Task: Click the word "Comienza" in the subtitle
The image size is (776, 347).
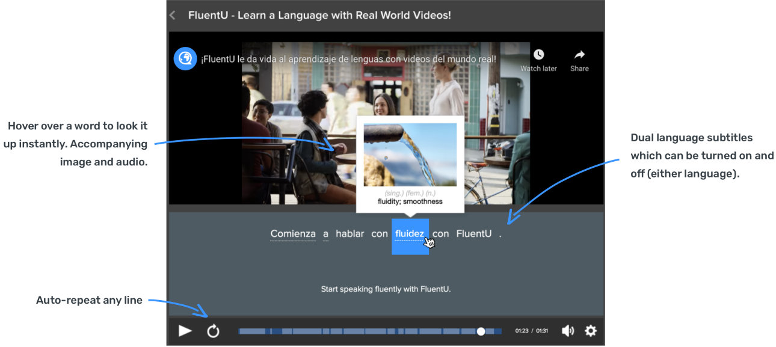Action: 292,234
